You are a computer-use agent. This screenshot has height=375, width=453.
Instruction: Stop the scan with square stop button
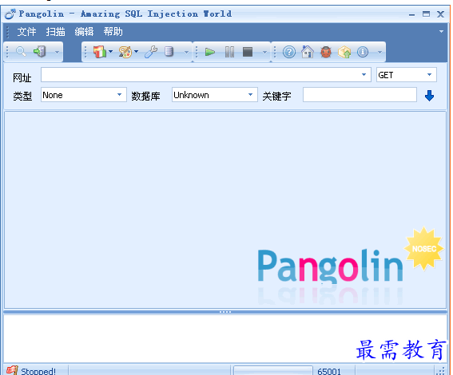[248, 52]
